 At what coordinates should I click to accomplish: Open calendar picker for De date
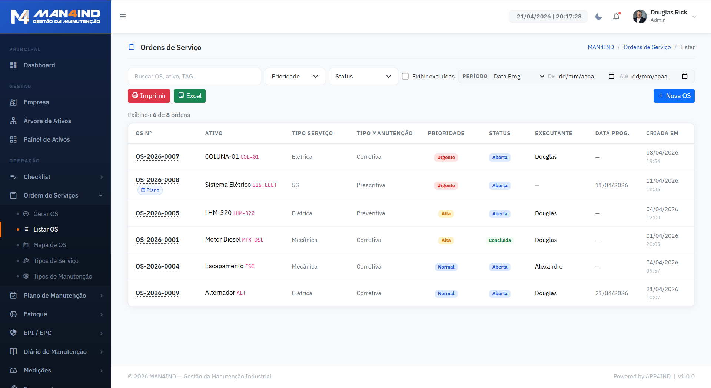(611, 76)
